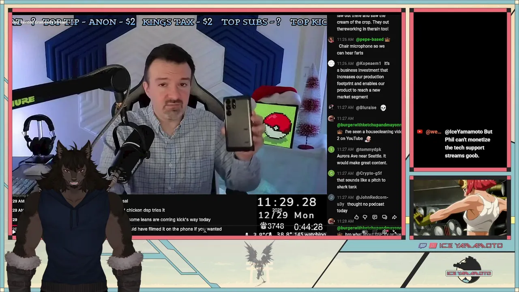
Task: Click the play button in the player
Action: coord(14,232)
